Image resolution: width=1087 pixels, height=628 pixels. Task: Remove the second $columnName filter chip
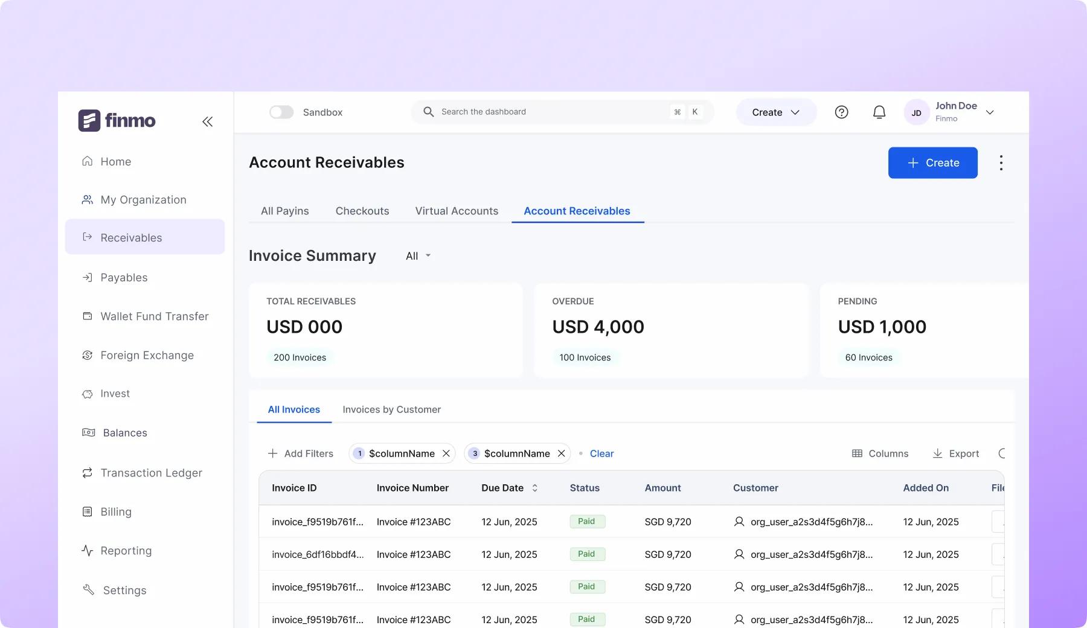point(561,453)
